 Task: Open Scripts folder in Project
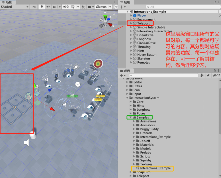point(145,156)
